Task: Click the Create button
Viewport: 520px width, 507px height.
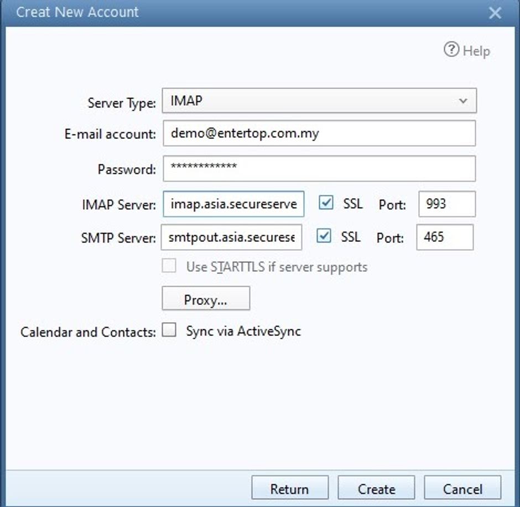Action: (x=376, y=489)
